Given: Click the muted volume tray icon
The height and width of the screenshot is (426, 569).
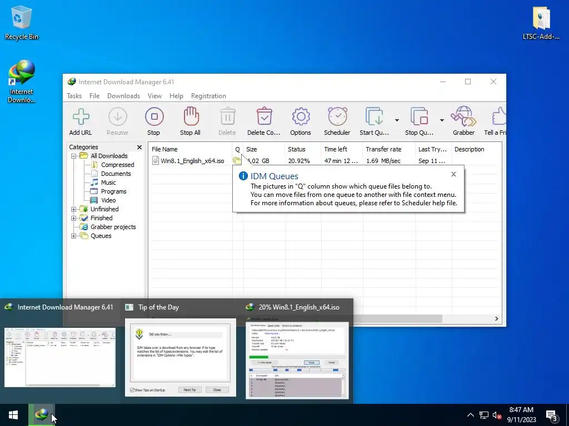Looking at the screenshot, I should 497,415.
